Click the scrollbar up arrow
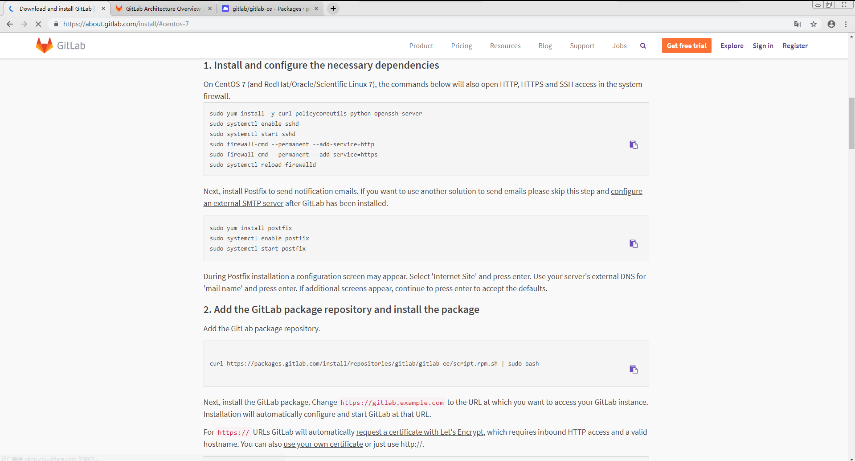 851,37
